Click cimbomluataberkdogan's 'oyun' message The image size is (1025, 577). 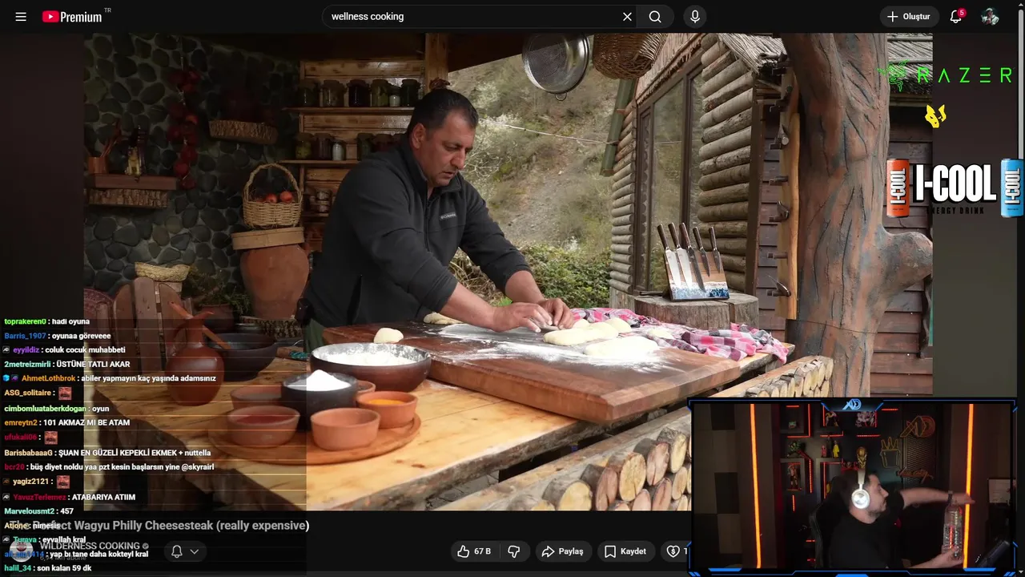click(x=56, y=408)
